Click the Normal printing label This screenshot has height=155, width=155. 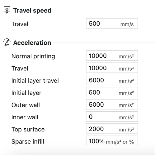33,56
